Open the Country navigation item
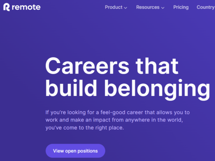Screen dimensions: 215x161 coord(206,7)
